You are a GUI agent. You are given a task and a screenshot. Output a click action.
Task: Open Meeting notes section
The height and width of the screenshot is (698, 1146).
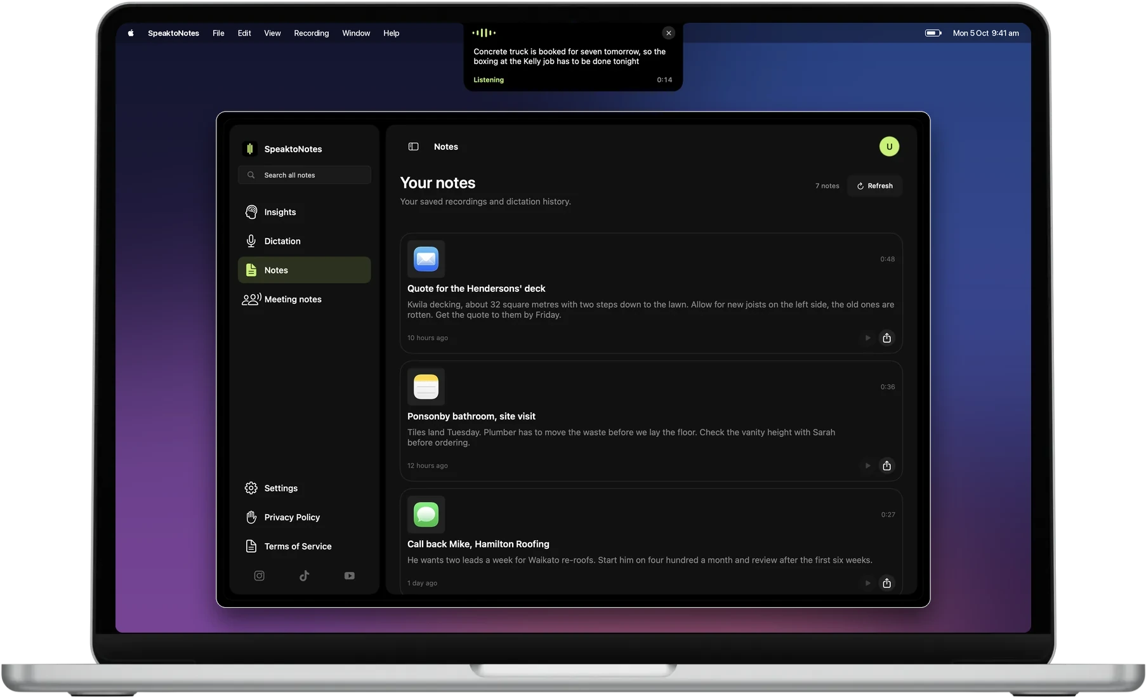click(305, 299)
